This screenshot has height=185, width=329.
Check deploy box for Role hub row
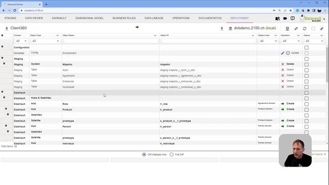[x=306, y=104]
